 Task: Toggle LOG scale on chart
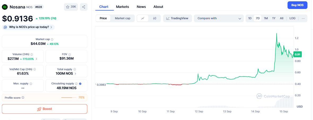click(x=292, y=18)
